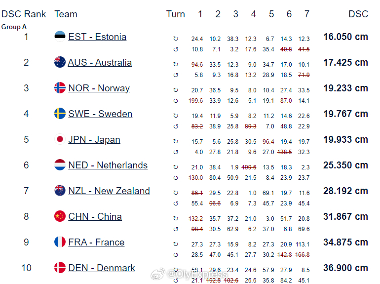Click the Japan flag icon
The width and height of the screenshot is (380, 284).
pyautogui.click(x=60, y=139)
